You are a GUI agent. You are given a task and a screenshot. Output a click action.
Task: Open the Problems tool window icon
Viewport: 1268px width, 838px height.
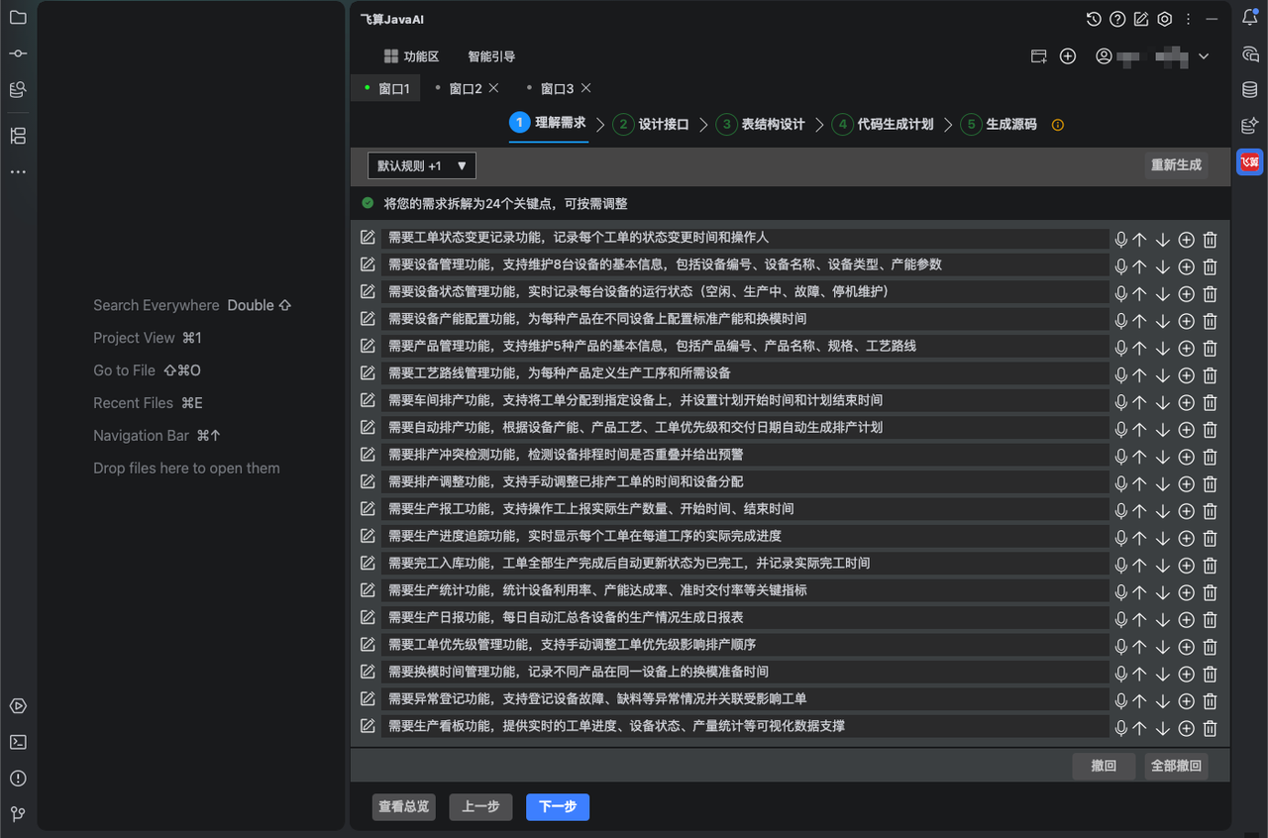point(18,779)
